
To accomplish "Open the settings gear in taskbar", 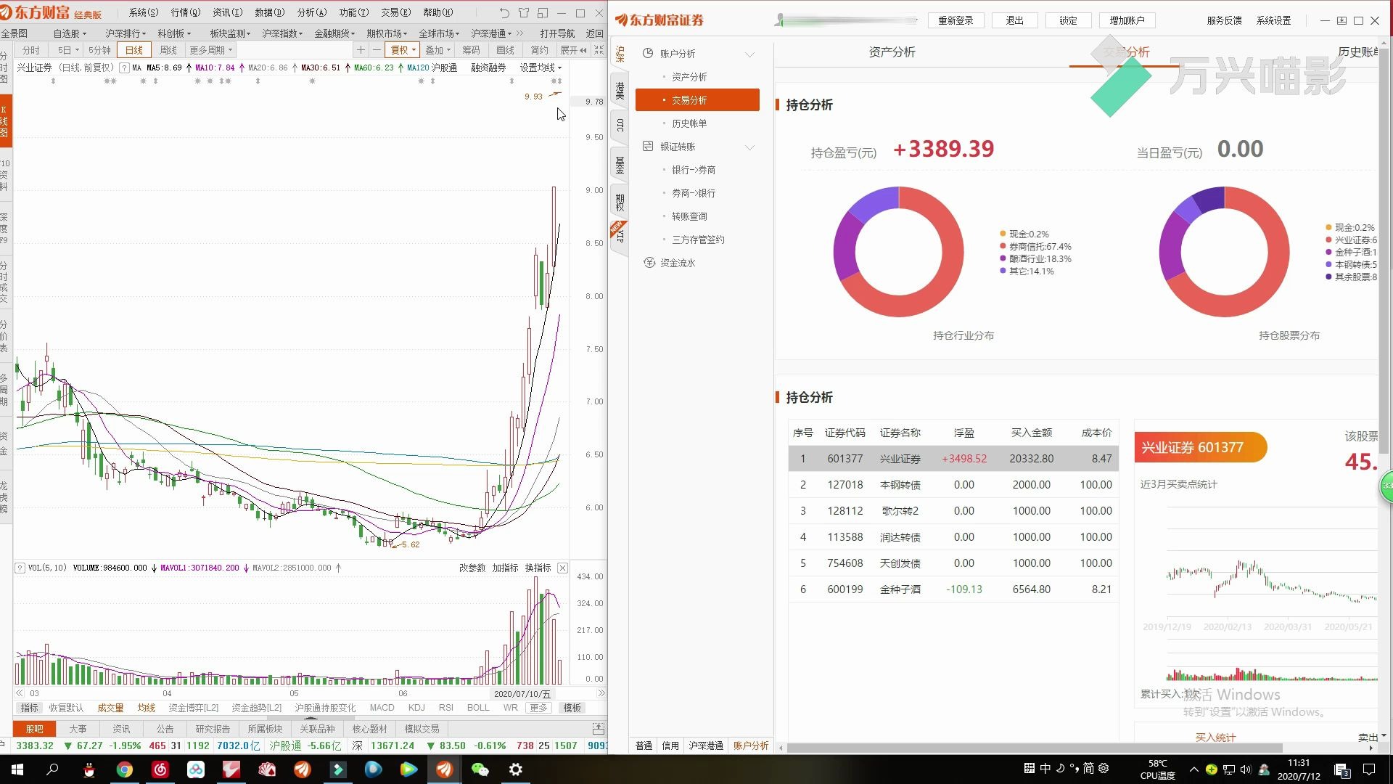I will coord(516,769).
